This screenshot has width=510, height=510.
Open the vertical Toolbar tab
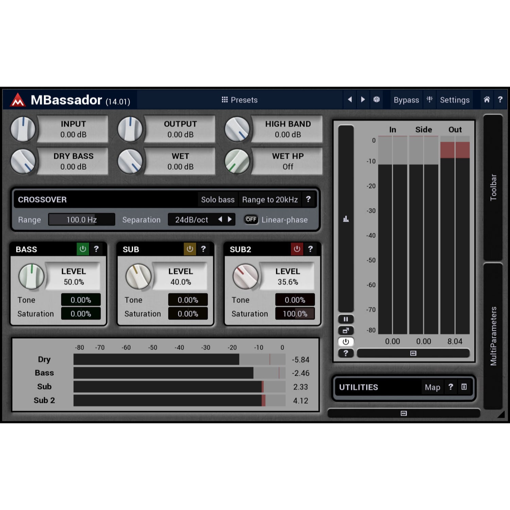tap(493, 187)
